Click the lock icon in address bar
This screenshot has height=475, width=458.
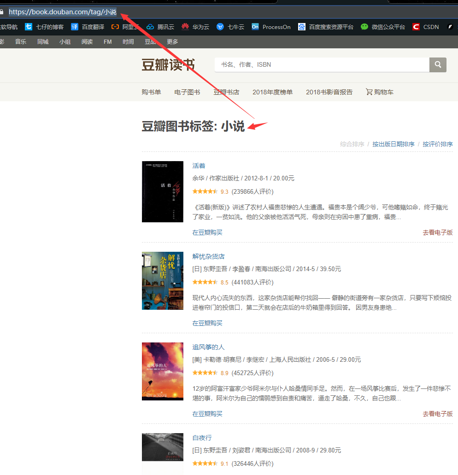click(x=1, y=12)
